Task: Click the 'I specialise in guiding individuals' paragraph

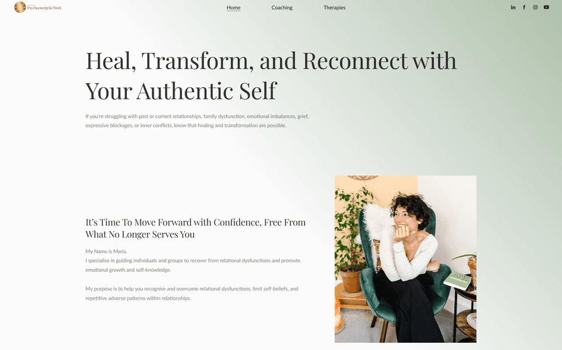Action: click(x=193, y=265)
